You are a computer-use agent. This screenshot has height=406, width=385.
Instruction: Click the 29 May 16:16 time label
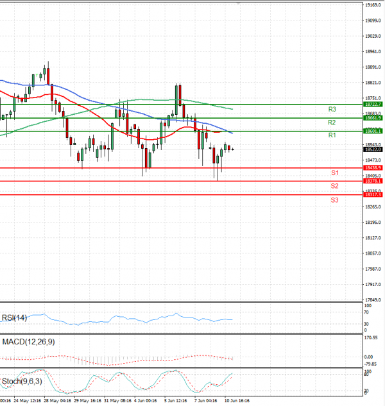[87, 401]
